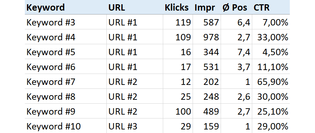Click the Keyword #10 cell
Image resolution: width=315 pixels, height=133 pixels.
(66, 126)
